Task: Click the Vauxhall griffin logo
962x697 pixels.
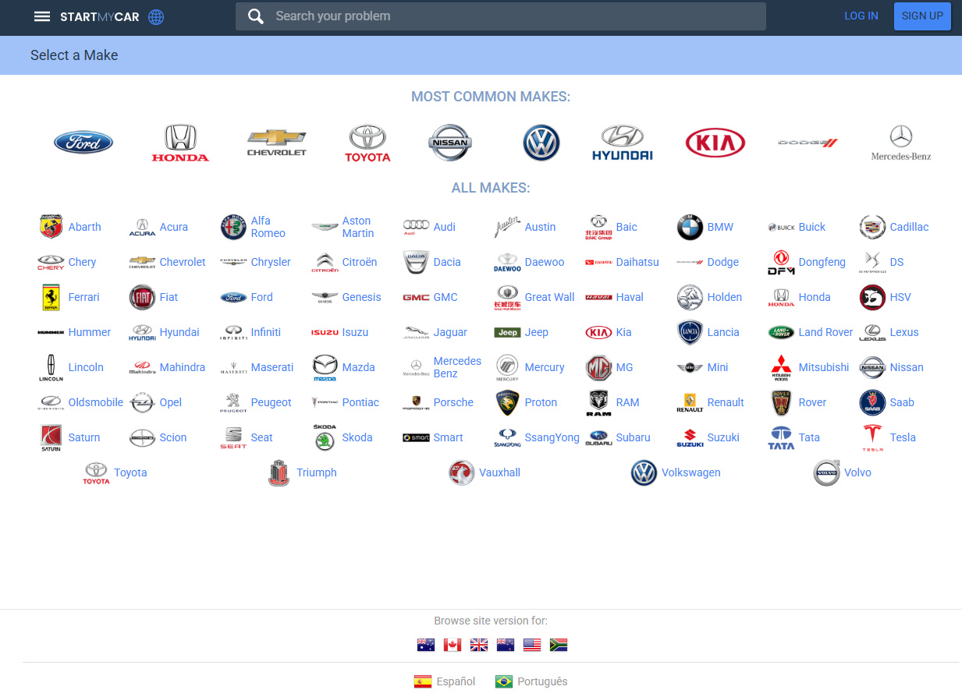Action: point(462,472)
